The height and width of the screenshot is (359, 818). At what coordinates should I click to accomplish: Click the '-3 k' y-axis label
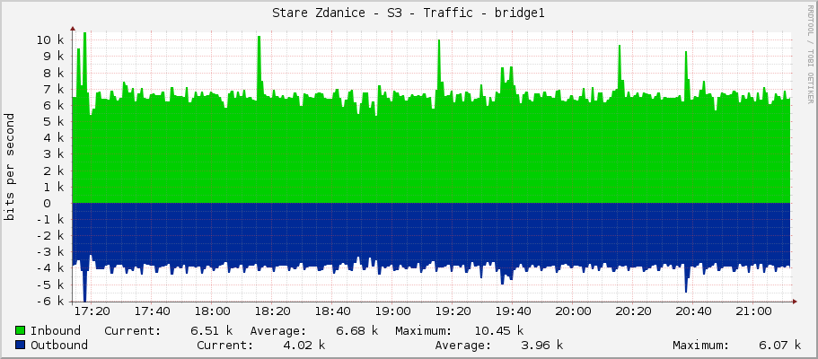[x=51, y=252]
